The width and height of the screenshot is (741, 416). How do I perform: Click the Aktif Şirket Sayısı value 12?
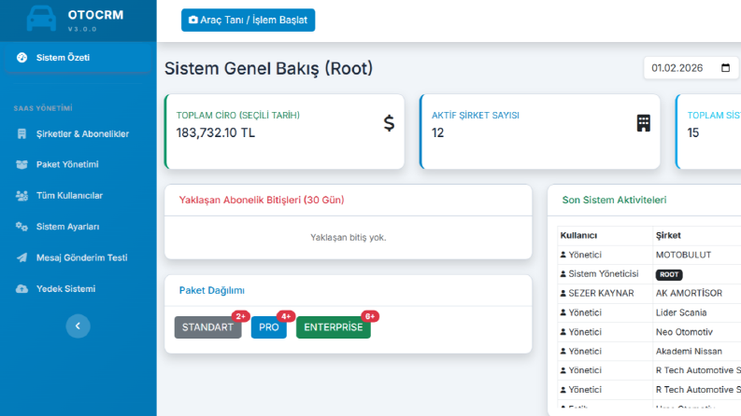pos(437,133)
